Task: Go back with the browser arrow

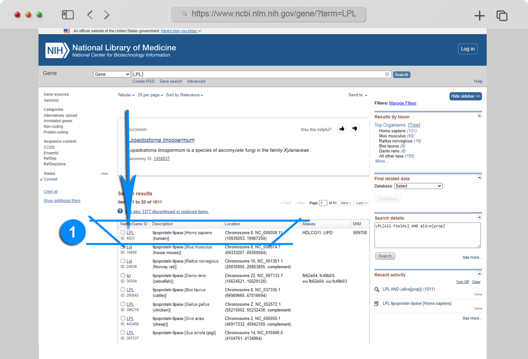Action: click(90, 15)
